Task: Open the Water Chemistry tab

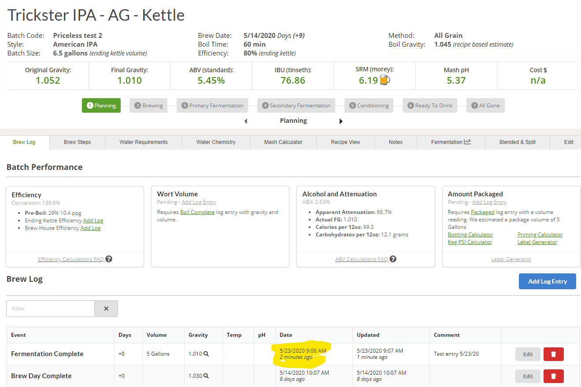Action: coord(216,142)
